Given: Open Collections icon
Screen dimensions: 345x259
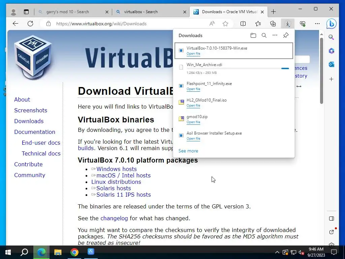Looking at the screenshot, I should point(273,24).
